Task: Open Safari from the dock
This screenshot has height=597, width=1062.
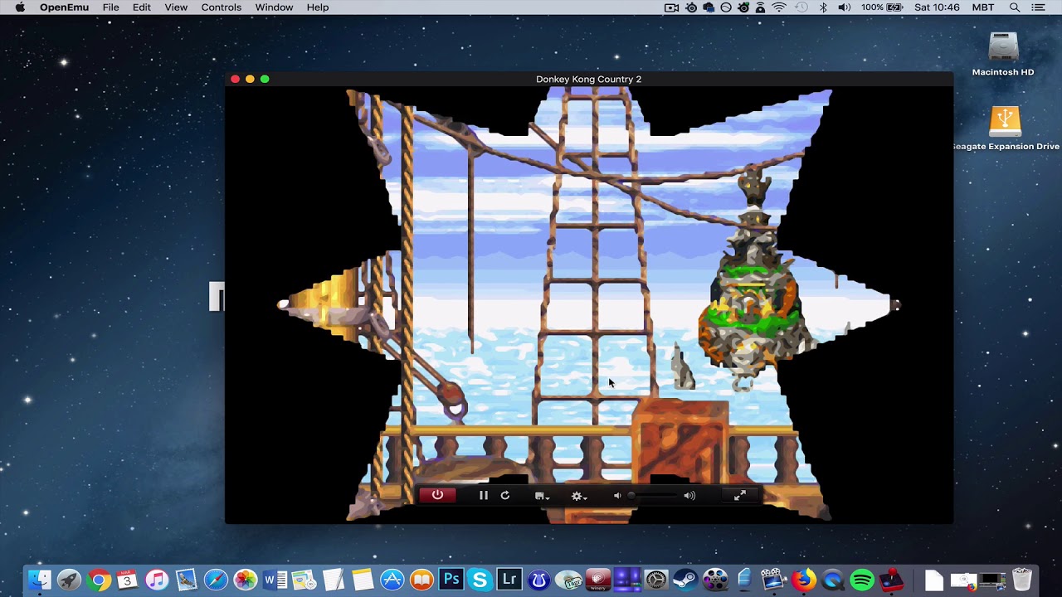Action: pyautogui.click(x=216, y=580)
